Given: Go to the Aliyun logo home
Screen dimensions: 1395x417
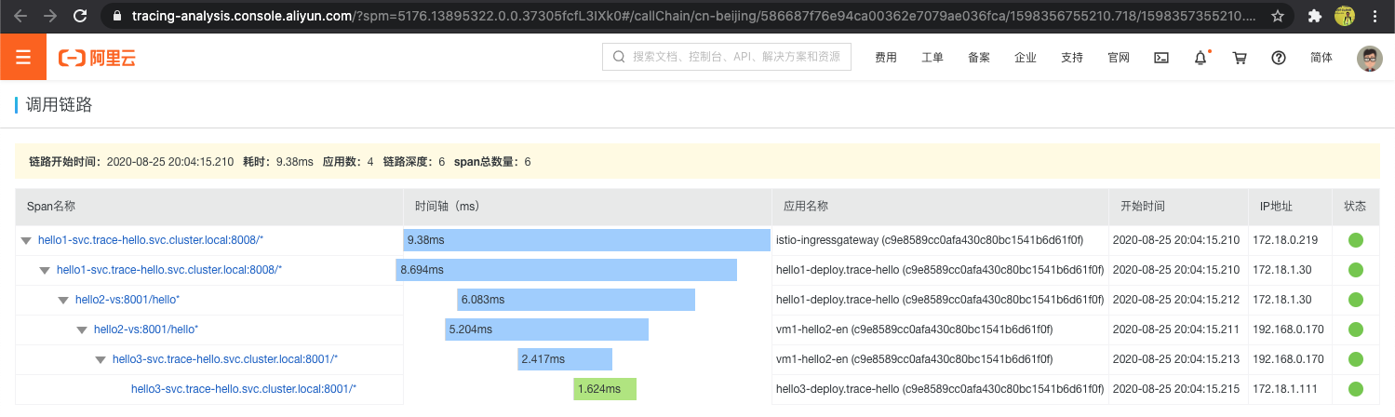Looking at the screenshot, I should (x=97, y=58).
